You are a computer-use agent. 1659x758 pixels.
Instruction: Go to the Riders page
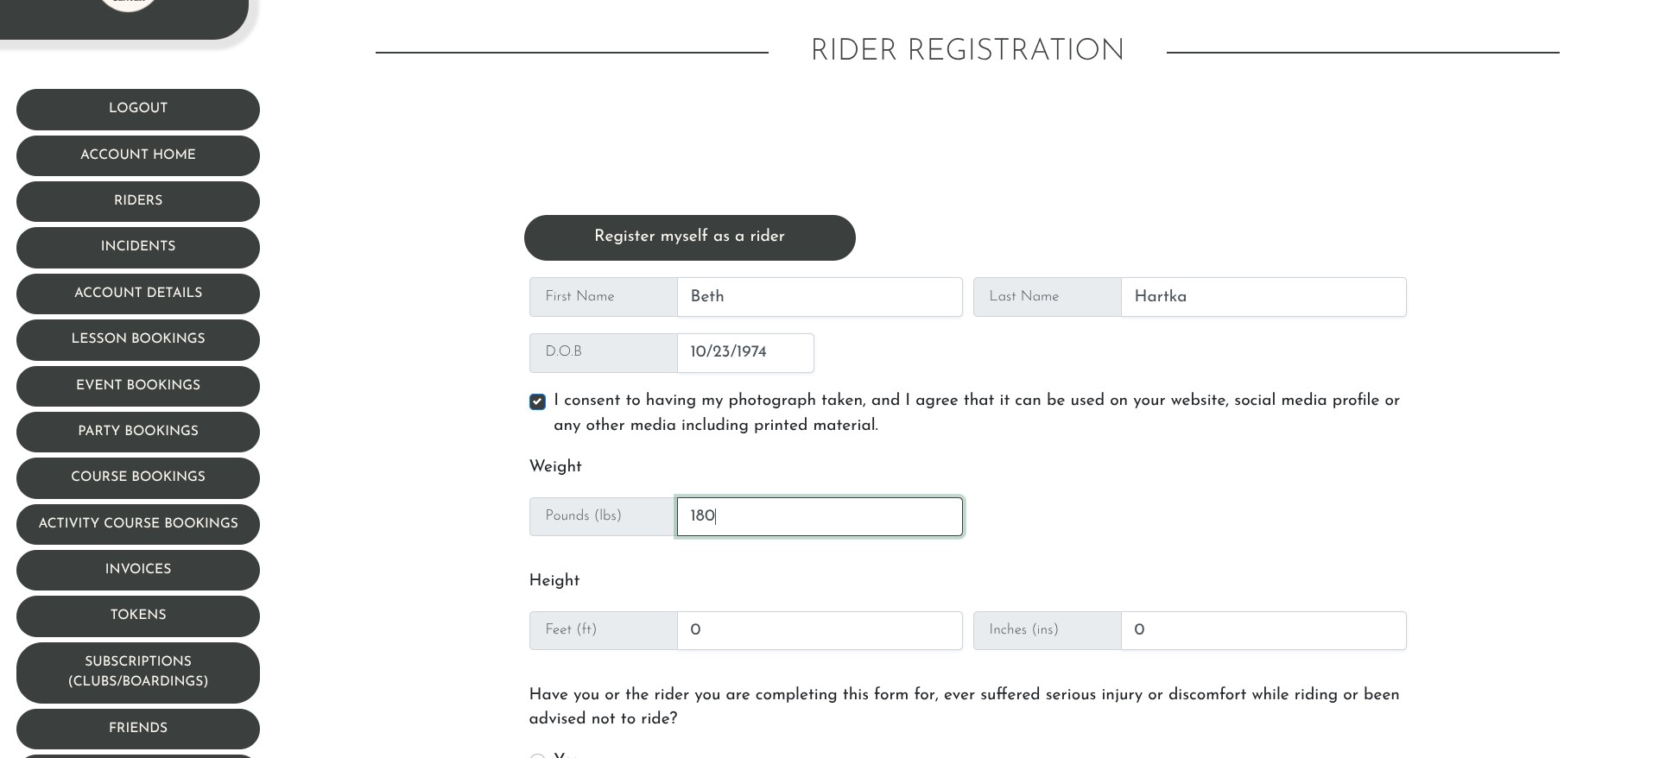138,201
